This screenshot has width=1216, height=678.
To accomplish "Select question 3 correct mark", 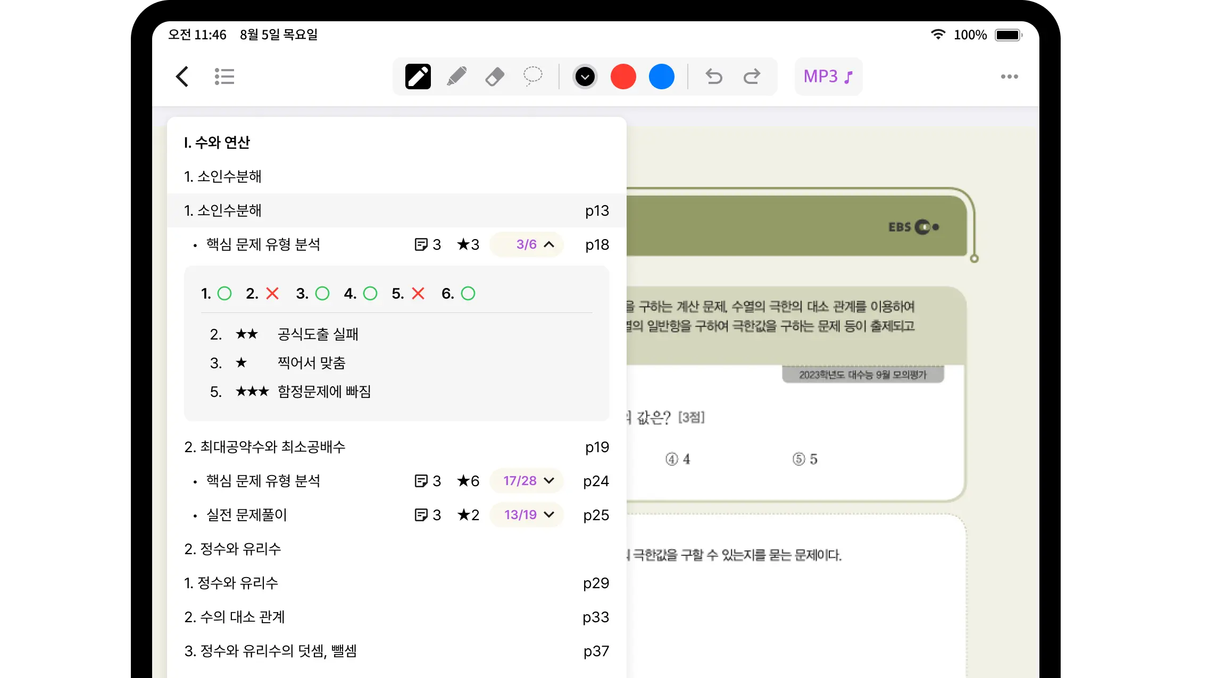I will pos(322,293).
